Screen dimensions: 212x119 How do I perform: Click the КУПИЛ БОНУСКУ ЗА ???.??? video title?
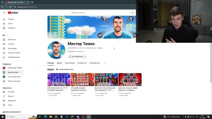click(x=58, y=89)
